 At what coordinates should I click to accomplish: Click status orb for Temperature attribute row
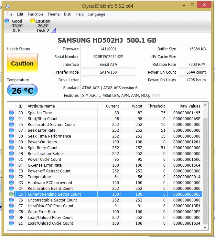pos(11,177)
